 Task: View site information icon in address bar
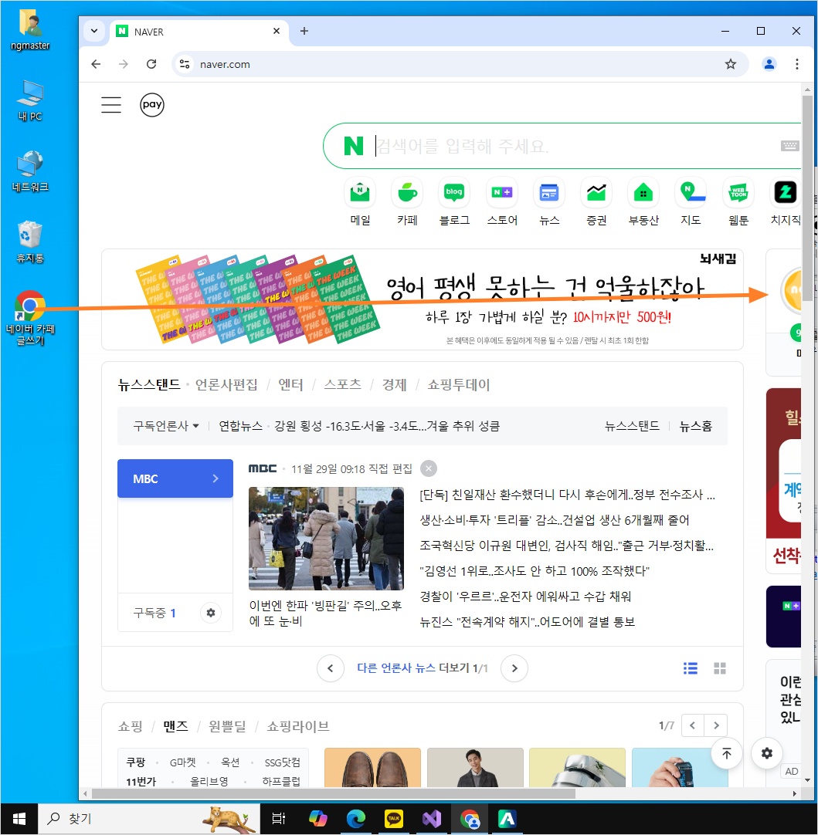pyautogui.click(x=185, y=64)
